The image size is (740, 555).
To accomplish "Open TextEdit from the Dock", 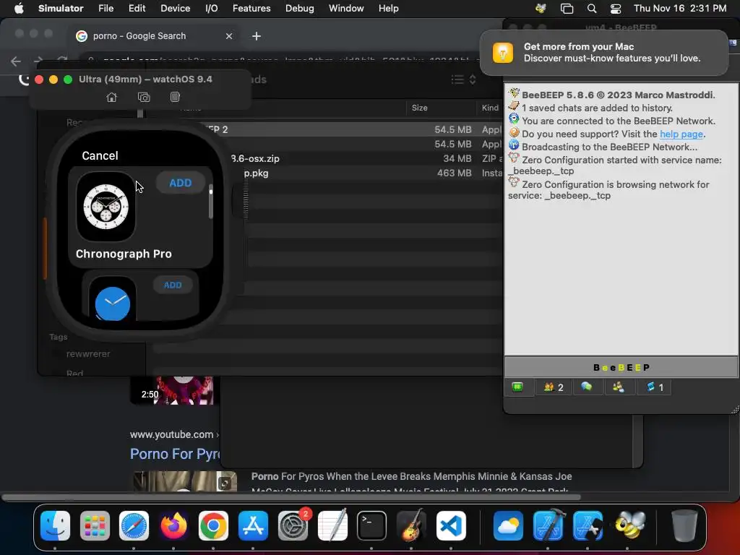I will point(332,525).
